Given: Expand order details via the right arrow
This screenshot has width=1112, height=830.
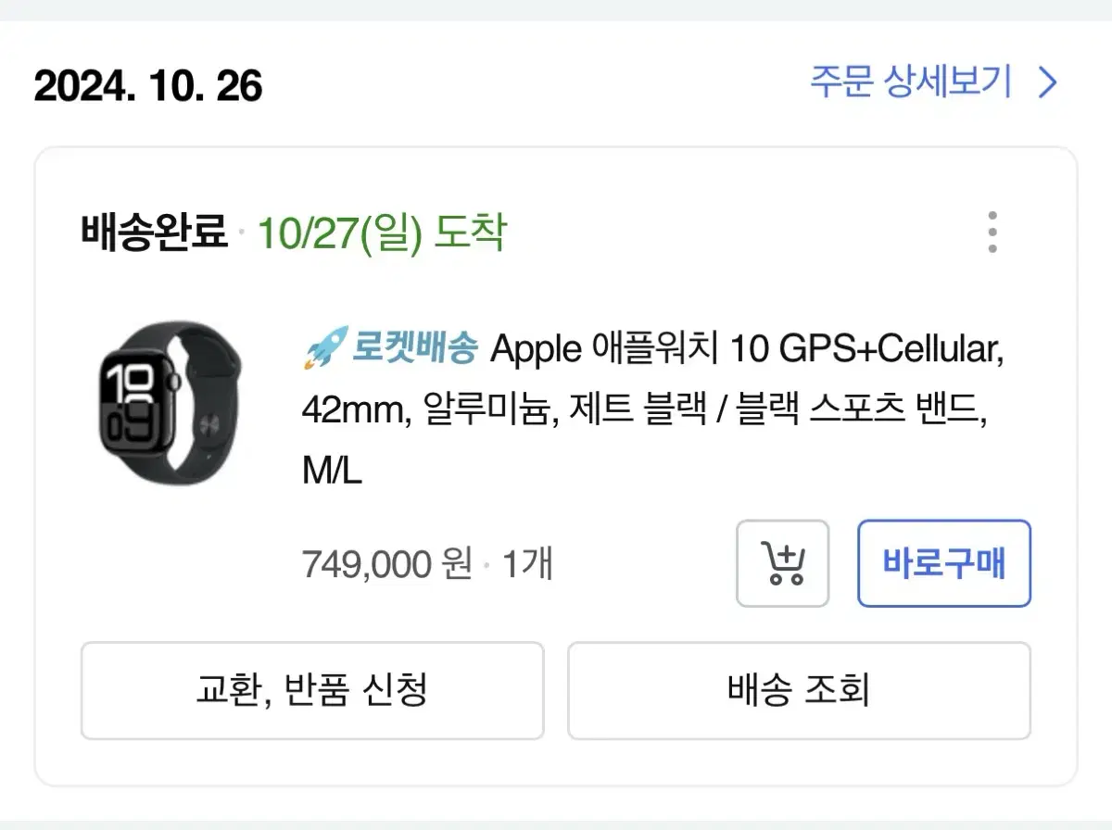Looking at the screenshot, I should click(1045, 82).
